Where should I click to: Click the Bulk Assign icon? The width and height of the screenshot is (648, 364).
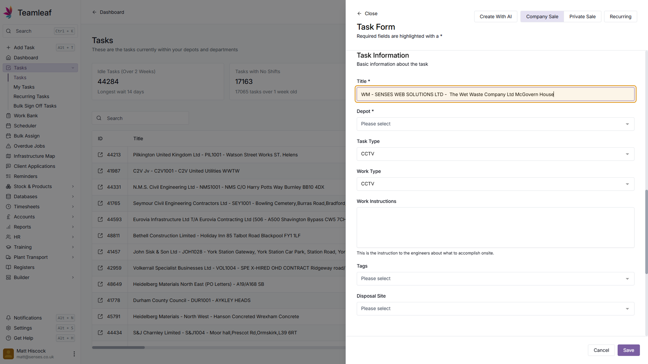point(8,136)
